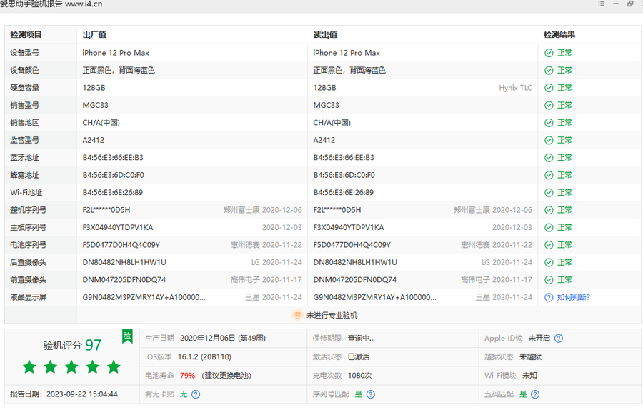Select read-out cellular address B4:56:E3:6D:C0:F0

(x=344, y=175)
